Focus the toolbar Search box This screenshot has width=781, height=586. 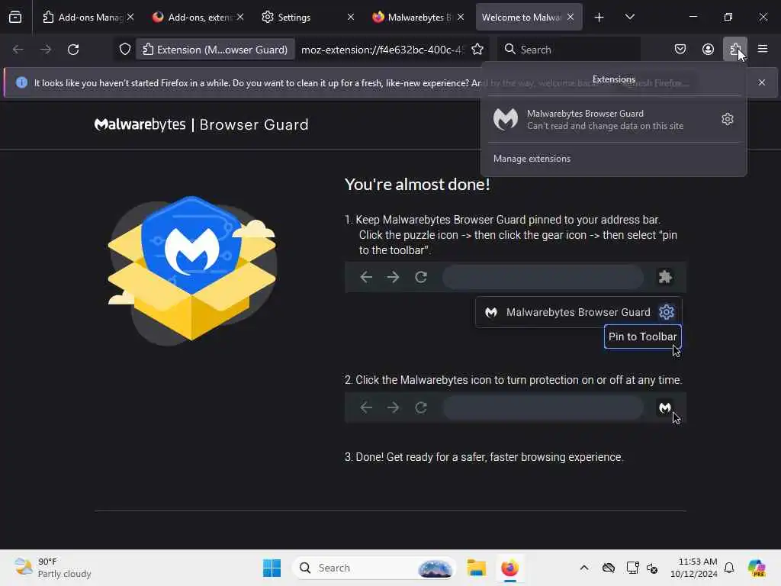point(568,50)
